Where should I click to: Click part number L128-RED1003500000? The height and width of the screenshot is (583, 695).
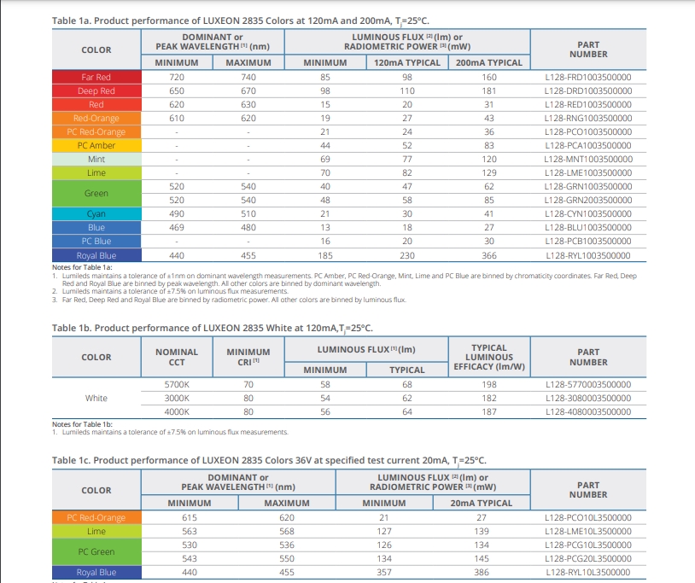point(588,104)
